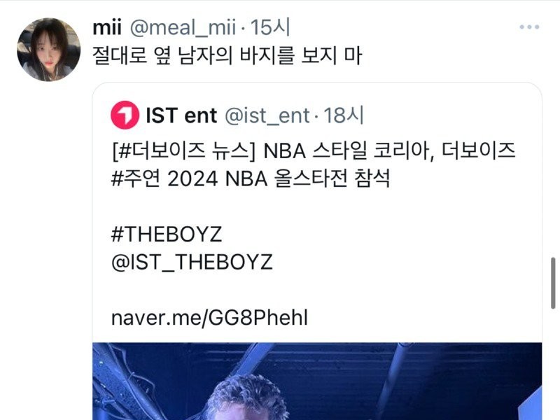
Task: Open the #THEBOYZ hashtag
Action: coord(167,234)
